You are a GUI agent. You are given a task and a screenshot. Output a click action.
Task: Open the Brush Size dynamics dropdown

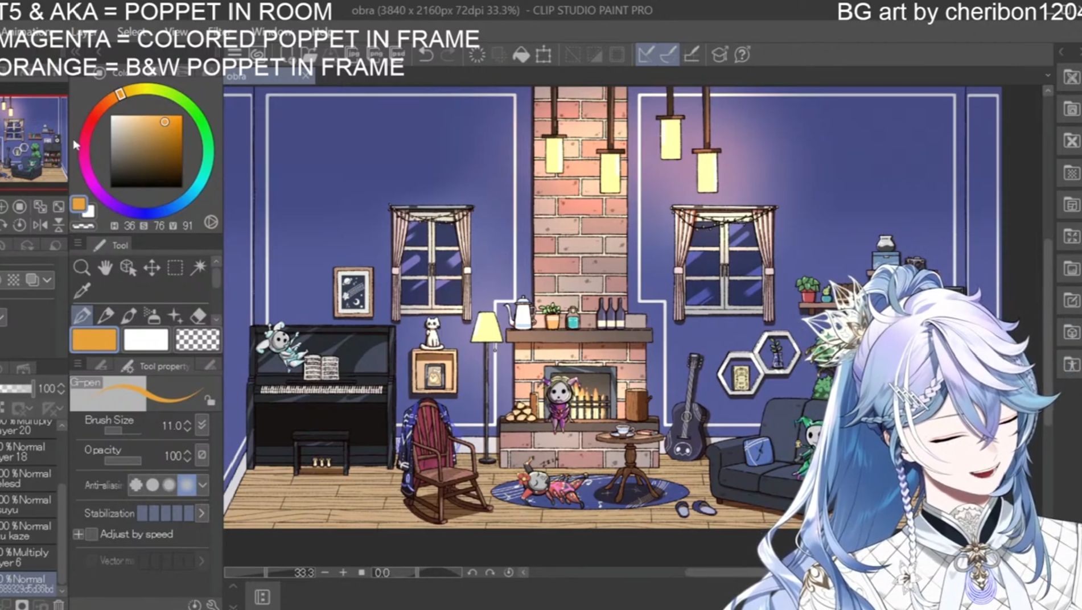[201, 424]
